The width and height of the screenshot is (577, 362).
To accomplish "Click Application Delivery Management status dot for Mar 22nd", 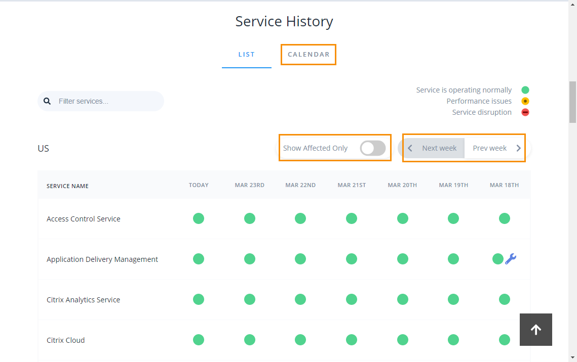I will (300, 259).
